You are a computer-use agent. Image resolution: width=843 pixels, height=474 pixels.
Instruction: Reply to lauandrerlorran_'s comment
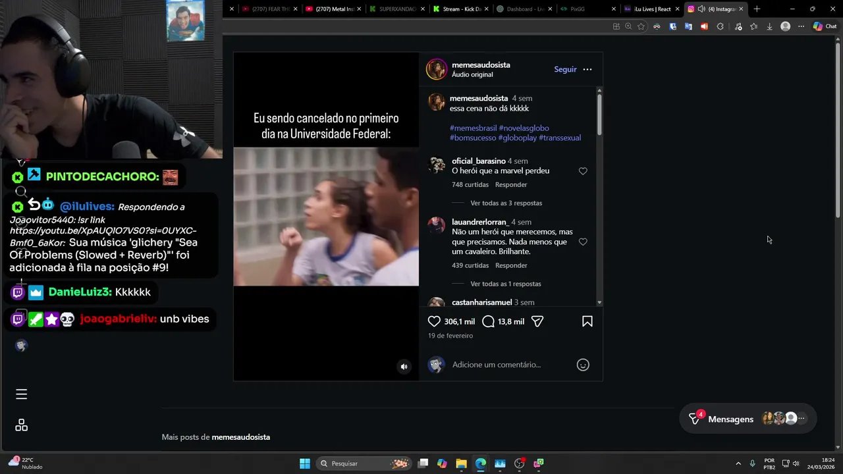pyautogui.click(x=511, y=265)
